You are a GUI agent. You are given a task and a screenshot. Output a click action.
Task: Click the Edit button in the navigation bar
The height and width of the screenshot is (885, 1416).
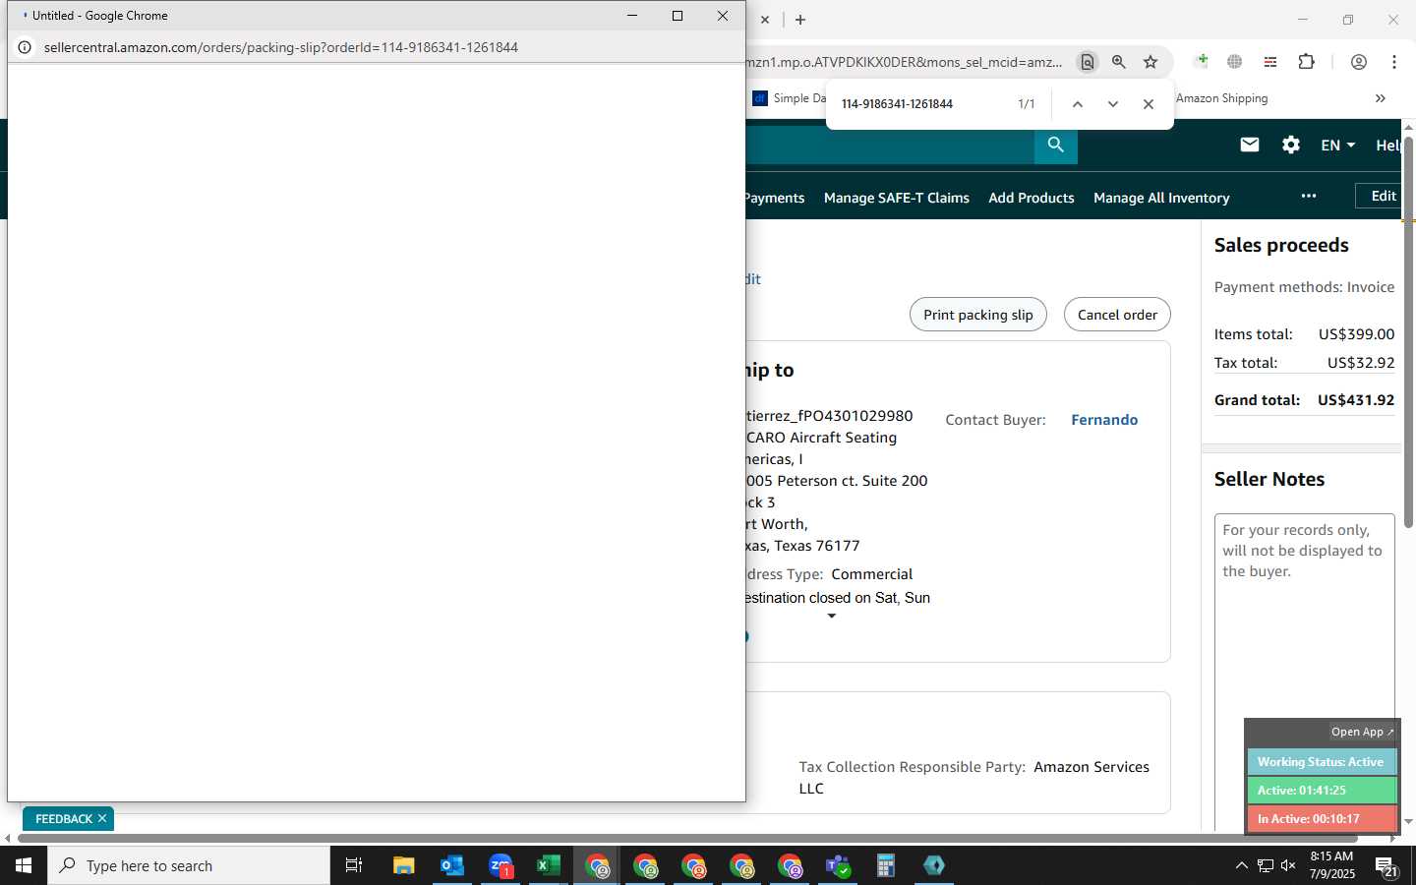(1379, 196)
